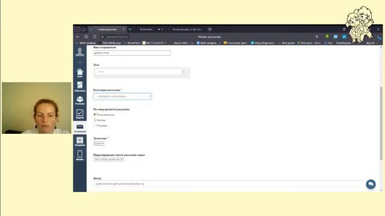Open the first Мой профиль bookmark
Image resolution: width=385 pixels, height=216 pixels.
[86, 43]
